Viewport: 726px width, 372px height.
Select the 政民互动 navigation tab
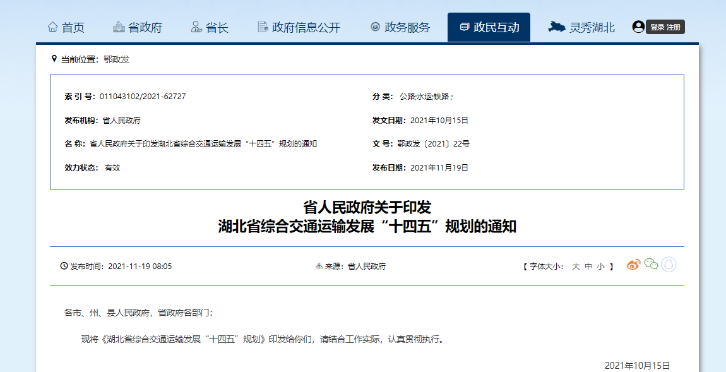pyautogui.click(x=496, y=28)
